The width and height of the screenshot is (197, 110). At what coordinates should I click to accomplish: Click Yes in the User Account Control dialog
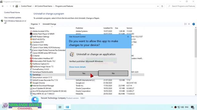pos(84,73)
